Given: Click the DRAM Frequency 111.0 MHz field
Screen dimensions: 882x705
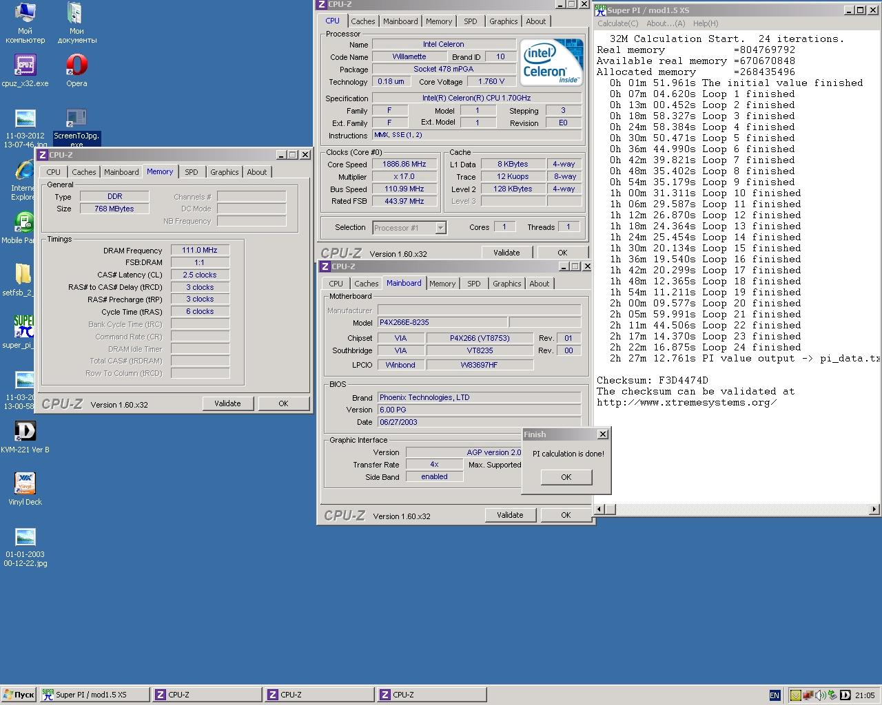Looking at the screenshot, I should tap(200, 251).
